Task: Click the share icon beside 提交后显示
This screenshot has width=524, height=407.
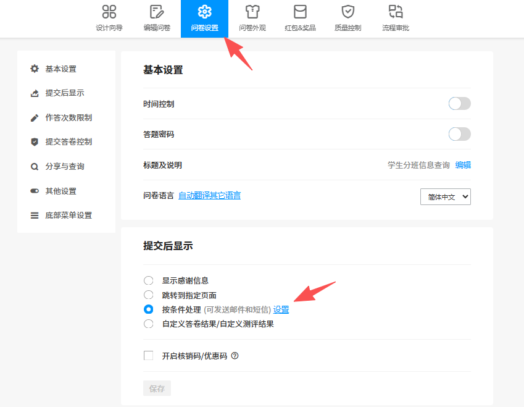Action: (x=35, y=93)
